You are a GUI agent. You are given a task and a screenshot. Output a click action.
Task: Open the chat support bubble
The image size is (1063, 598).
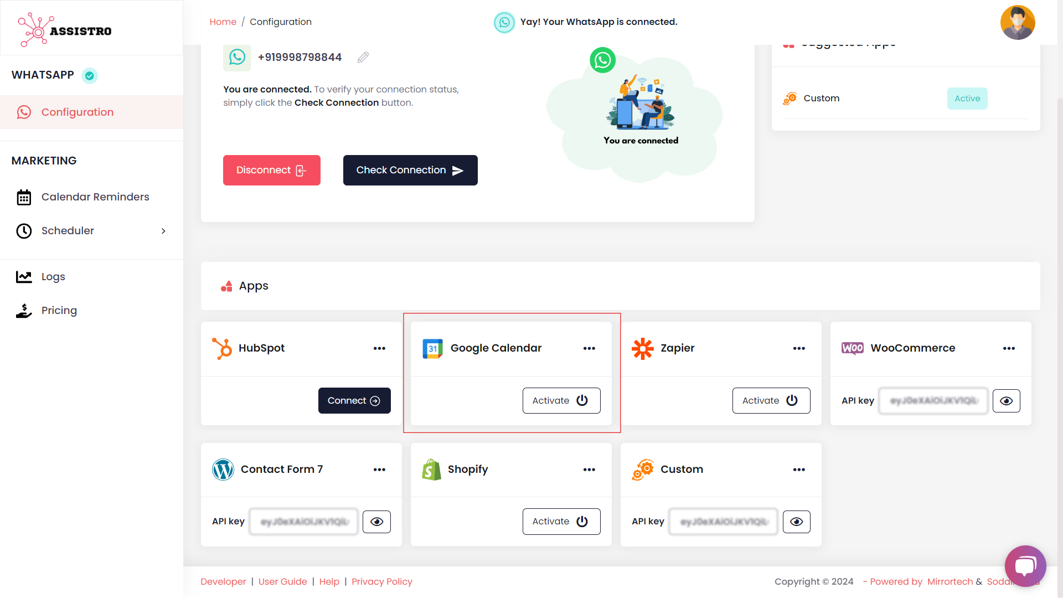pyautogui.click(x=1025, y=566)
